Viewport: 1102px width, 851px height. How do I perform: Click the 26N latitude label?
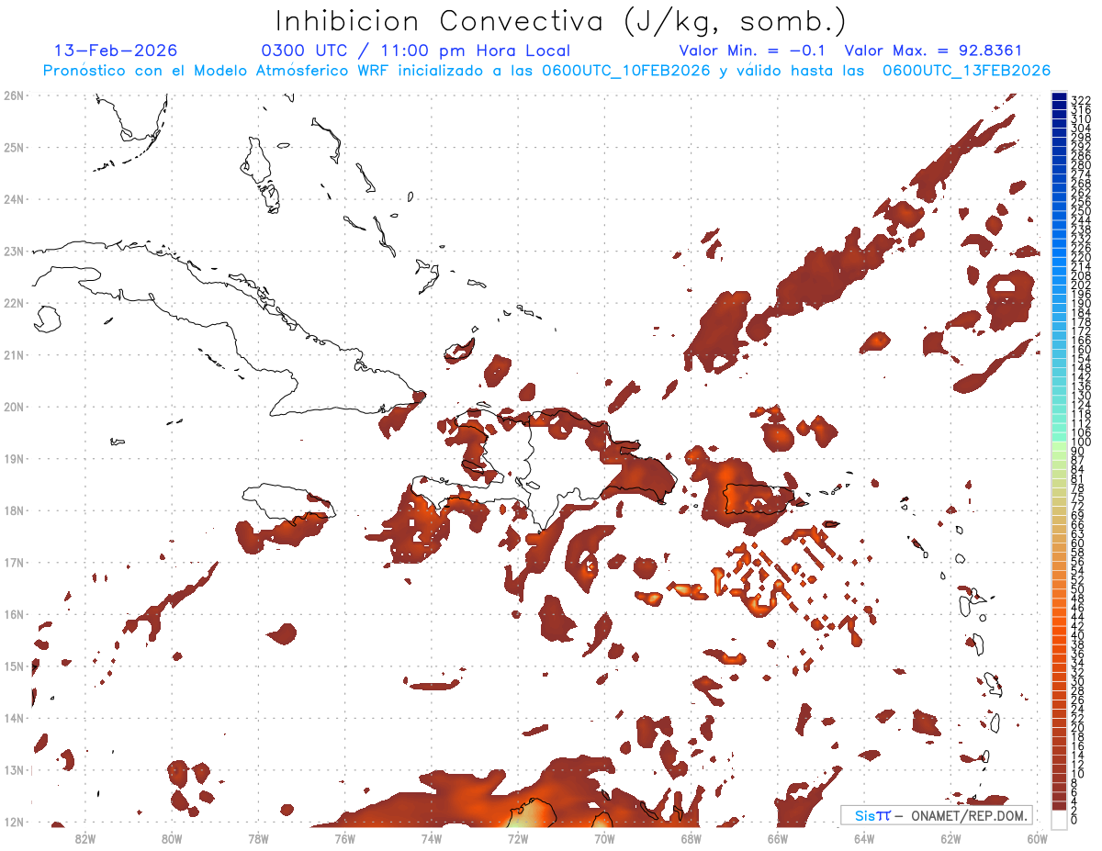(14, 95)
